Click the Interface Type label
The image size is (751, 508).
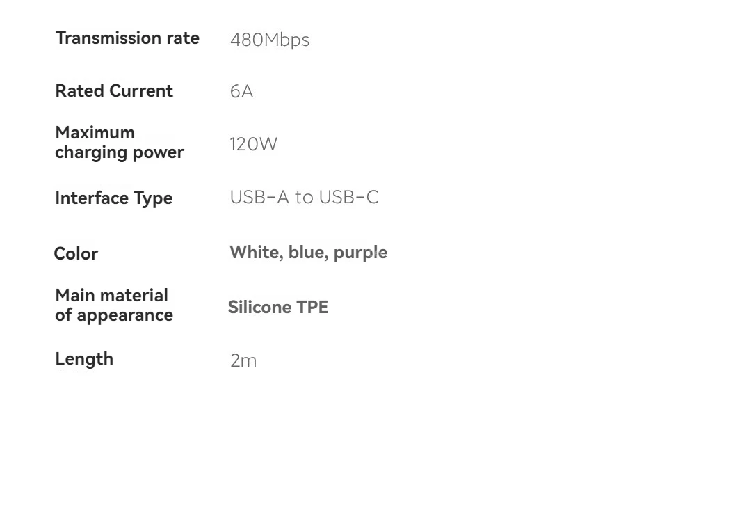click(x=114, y=198)
